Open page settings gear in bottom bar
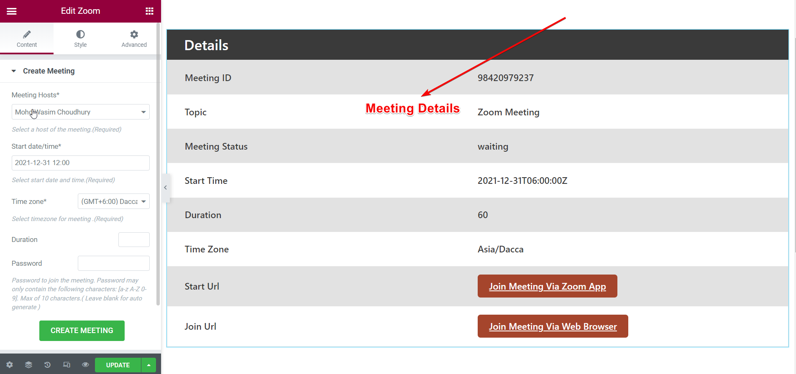This screenshot has height=374, width=796. click(x=10, y=365)
